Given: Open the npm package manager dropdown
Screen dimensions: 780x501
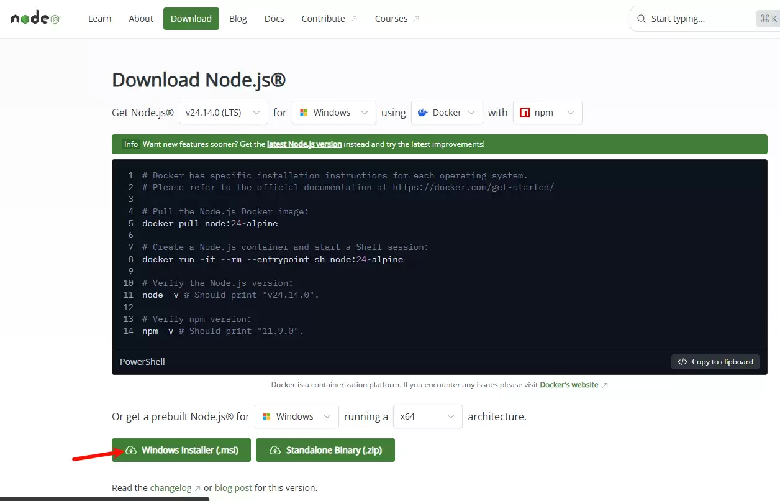Looking at the screenshot, I should [547, 113].
